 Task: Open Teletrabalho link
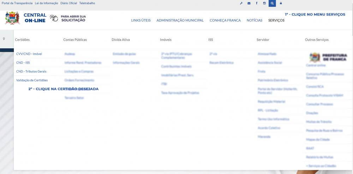(87, 4)
